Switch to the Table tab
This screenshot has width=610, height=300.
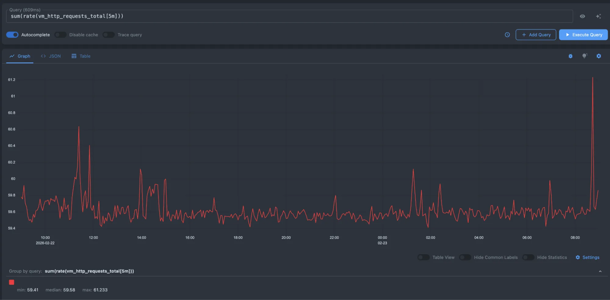(81, 56)
